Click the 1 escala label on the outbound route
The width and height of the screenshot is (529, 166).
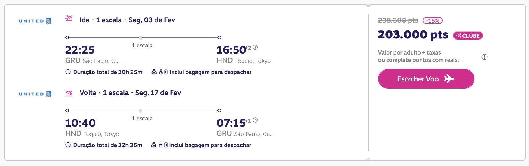coord(142,46)
